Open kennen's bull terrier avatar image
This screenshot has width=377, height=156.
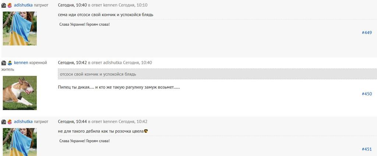tap(20, 93)
